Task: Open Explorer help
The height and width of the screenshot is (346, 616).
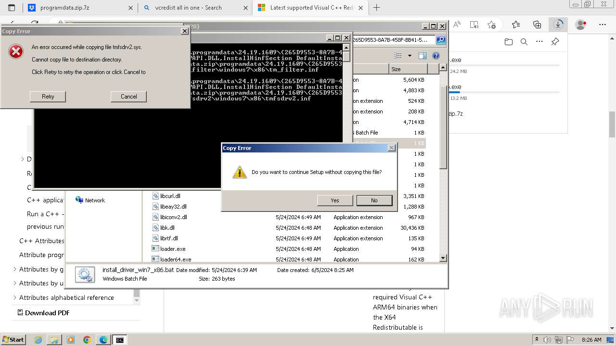Action: 436,56
